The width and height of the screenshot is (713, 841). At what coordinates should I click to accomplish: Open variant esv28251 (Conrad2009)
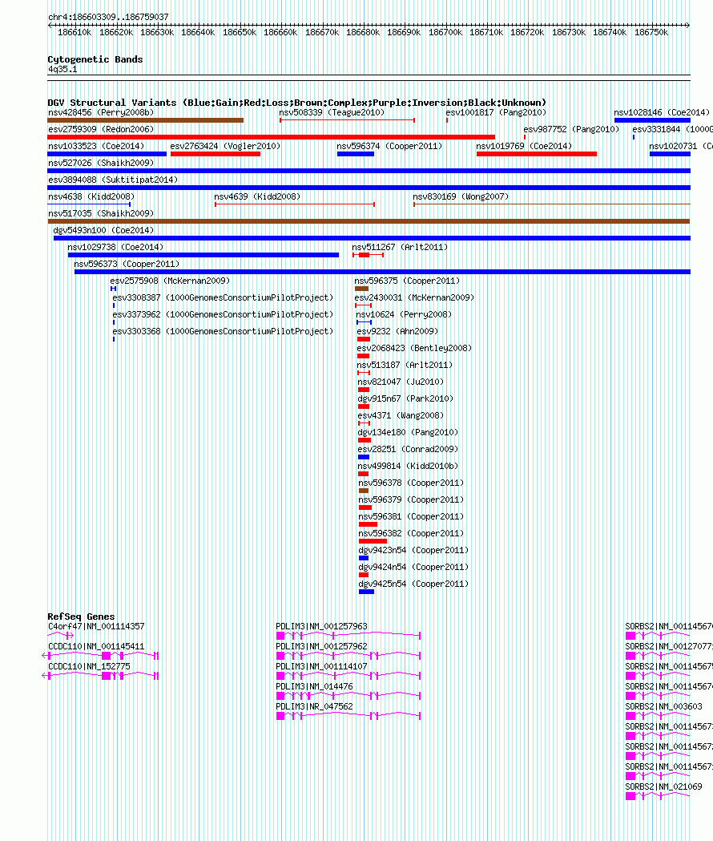(x=408, y=450)
